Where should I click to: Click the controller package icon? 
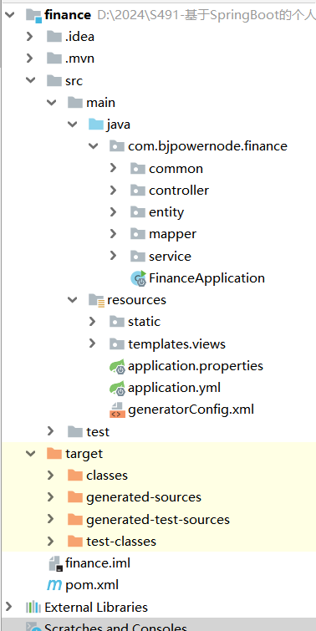tap(138, 190)
